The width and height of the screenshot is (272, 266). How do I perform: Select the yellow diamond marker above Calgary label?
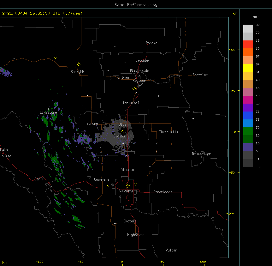click(x=128, y=186)
